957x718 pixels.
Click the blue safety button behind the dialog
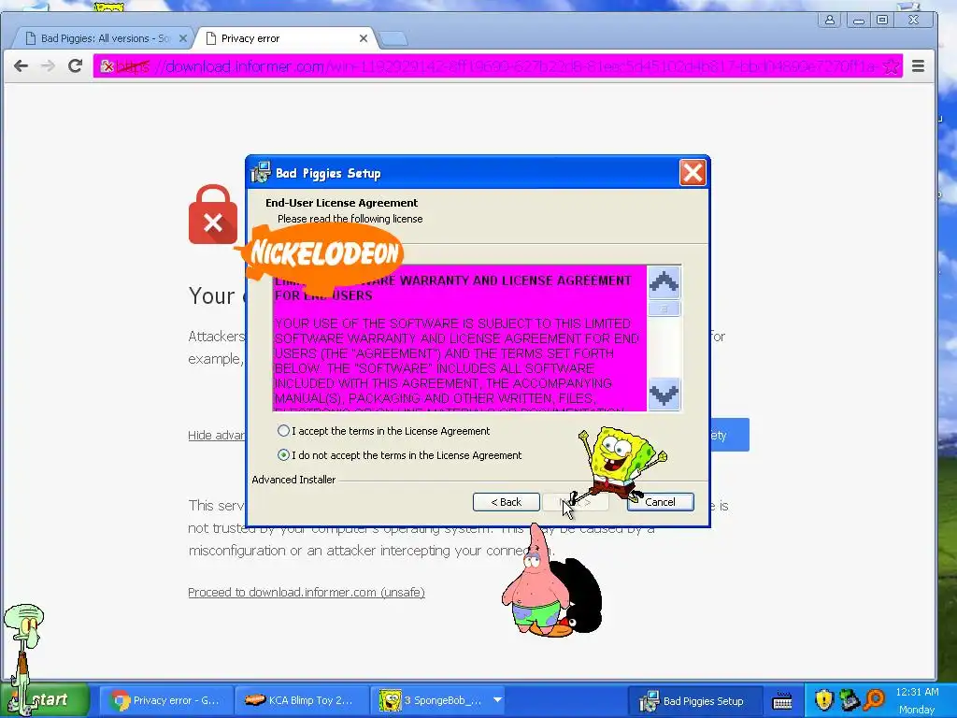tap(729, 435)
